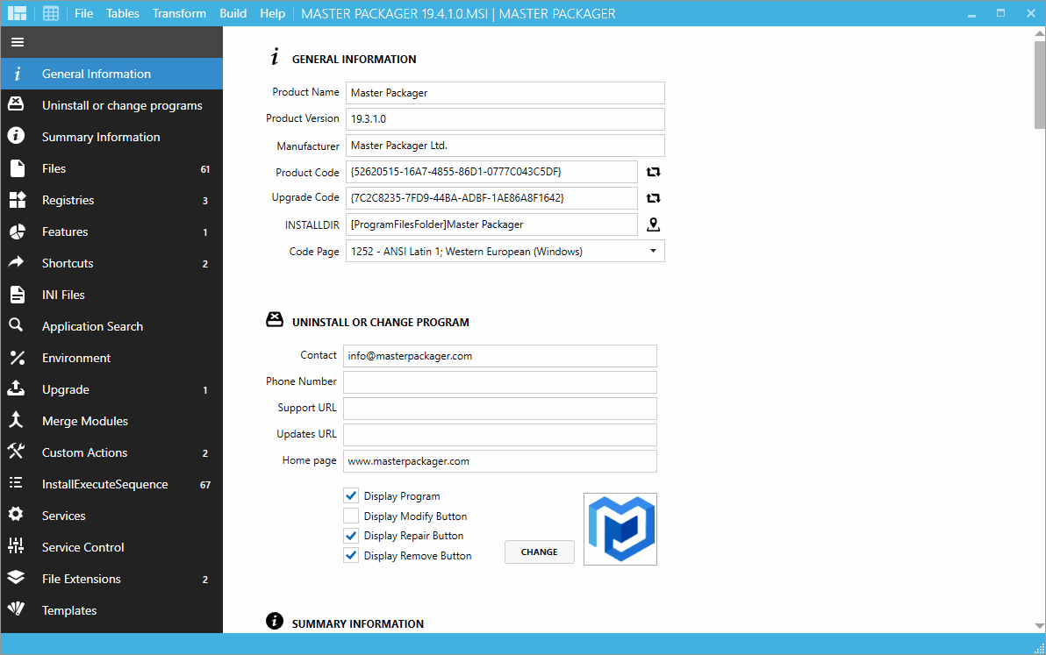Viewport: 1046px width, 655px height.
Task: Enable Display Modify Button checkbox
Action: coord(351,516)
